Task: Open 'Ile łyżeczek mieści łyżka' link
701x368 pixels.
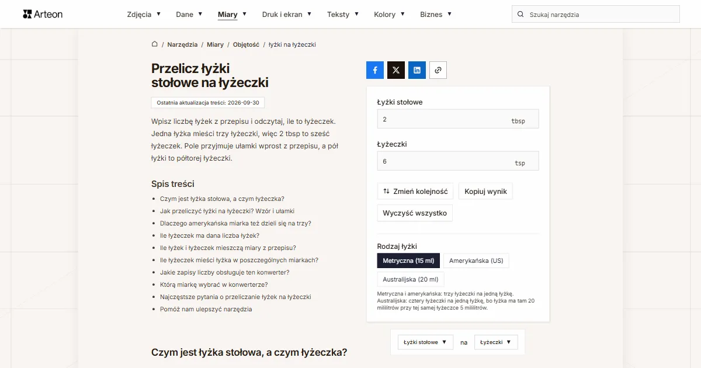Action: click(x=239, y=260)
